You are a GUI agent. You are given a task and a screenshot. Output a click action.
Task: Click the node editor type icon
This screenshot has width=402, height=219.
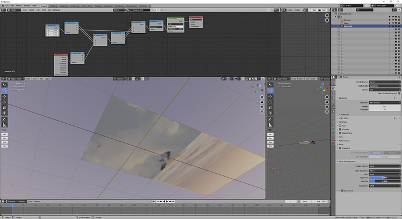(4, 10)
